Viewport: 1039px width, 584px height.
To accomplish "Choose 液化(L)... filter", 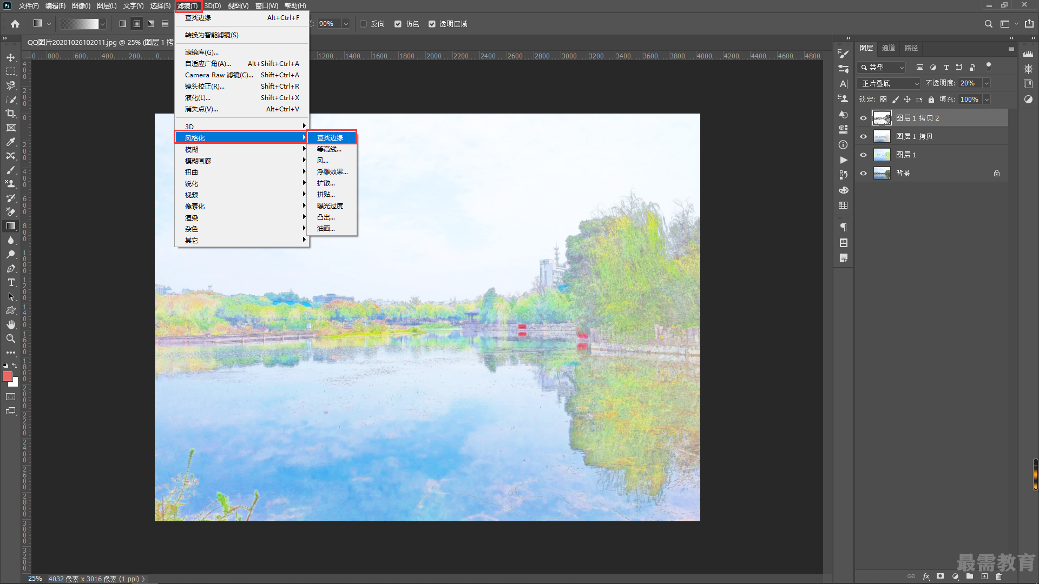I will click(x=242, y=97).
